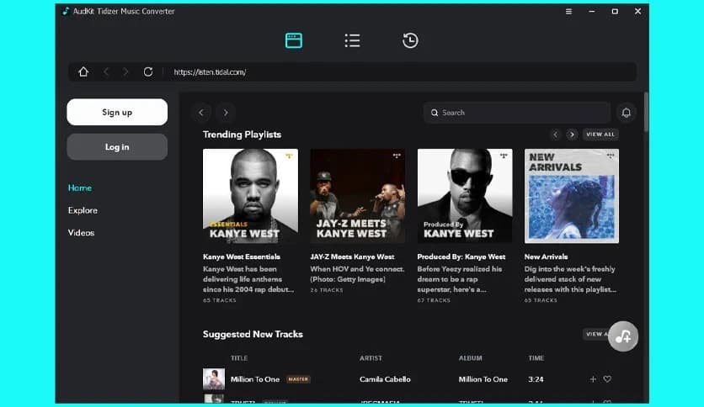Viewport: 704px width, 407px height.
Task: Select Videos in the sidebar
Action: 82,233
